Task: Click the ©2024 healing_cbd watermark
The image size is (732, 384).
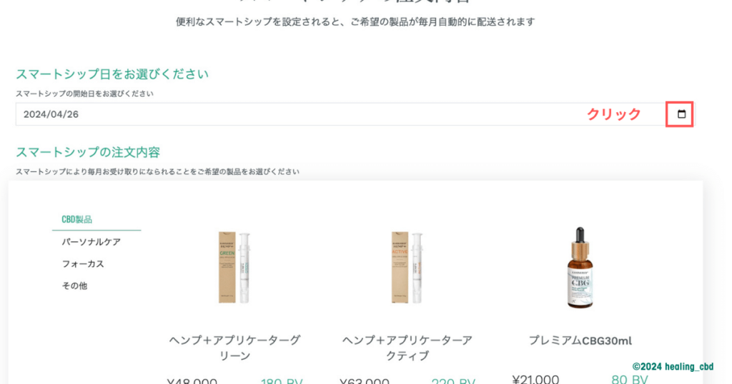Action: (672, 366)
